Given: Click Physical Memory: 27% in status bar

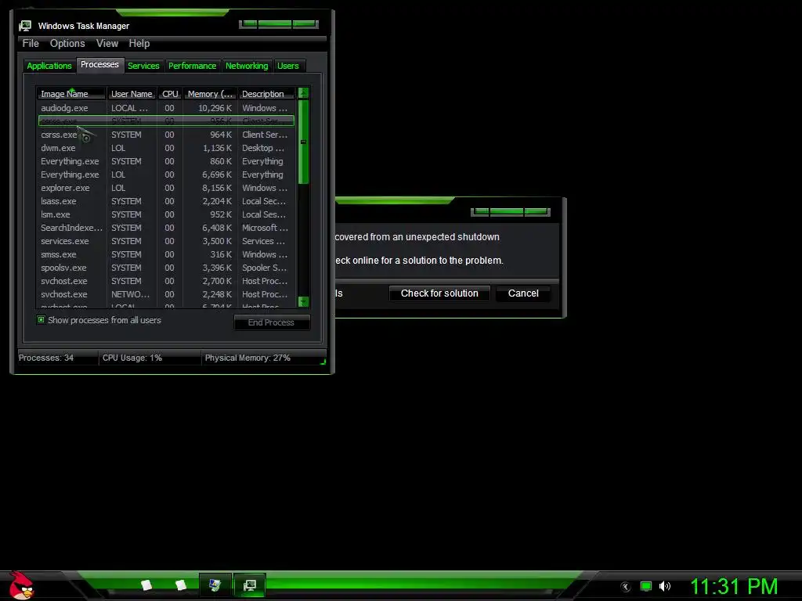Looking at the screenshot, I should tap(247, 358).
